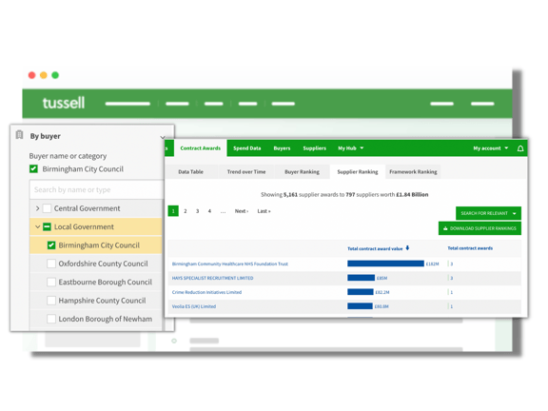The width and height of the screenshot is (548, 411).
Task: Click the red window close dot
Action: (x=31, y=75)
